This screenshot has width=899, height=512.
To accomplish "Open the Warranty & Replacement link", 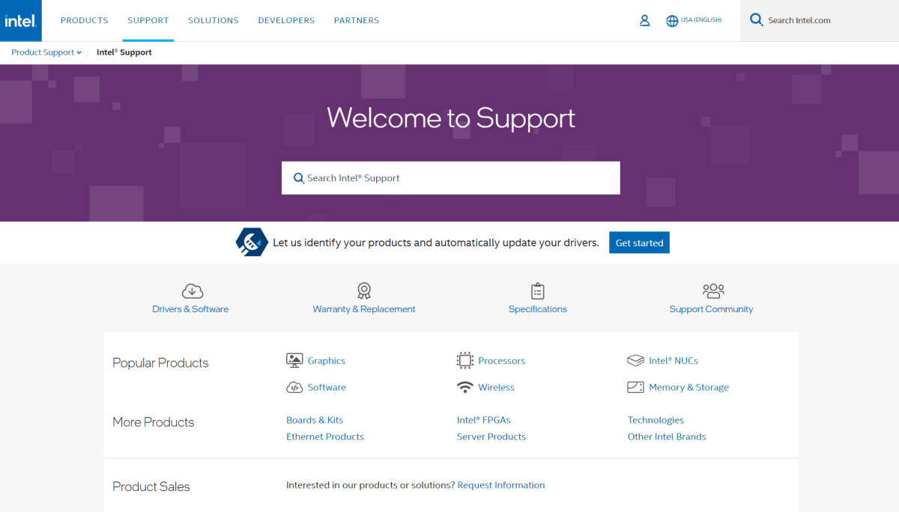I will click(364, 309).
